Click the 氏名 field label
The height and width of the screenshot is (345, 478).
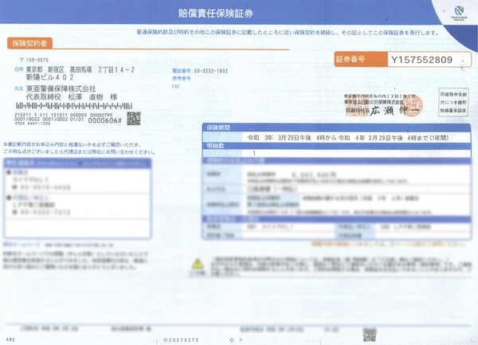coord(19,88)
